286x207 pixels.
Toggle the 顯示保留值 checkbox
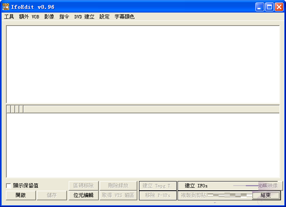coord(8,186)
